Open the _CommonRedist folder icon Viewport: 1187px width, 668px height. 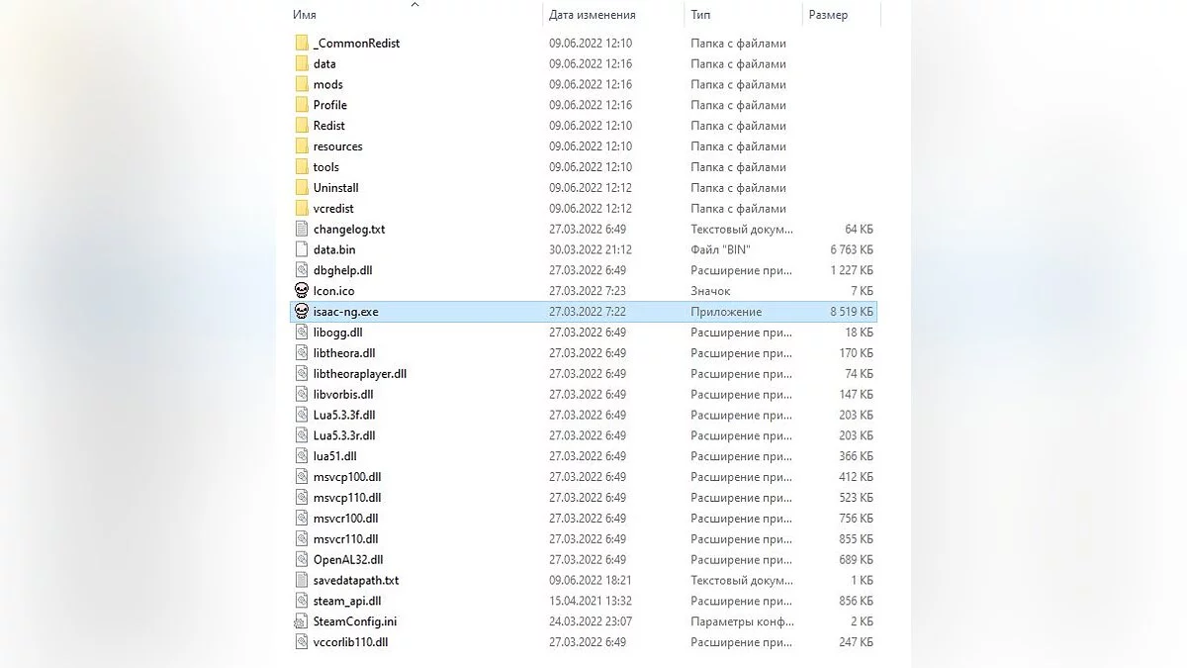click(303, 44)
